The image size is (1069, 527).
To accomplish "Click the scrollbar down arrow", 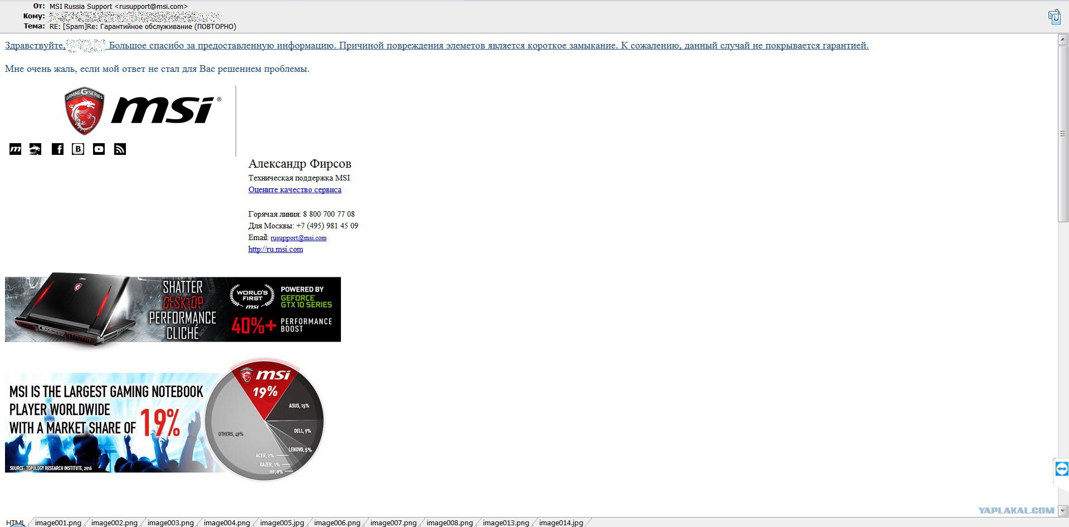I will [1063, 511].
